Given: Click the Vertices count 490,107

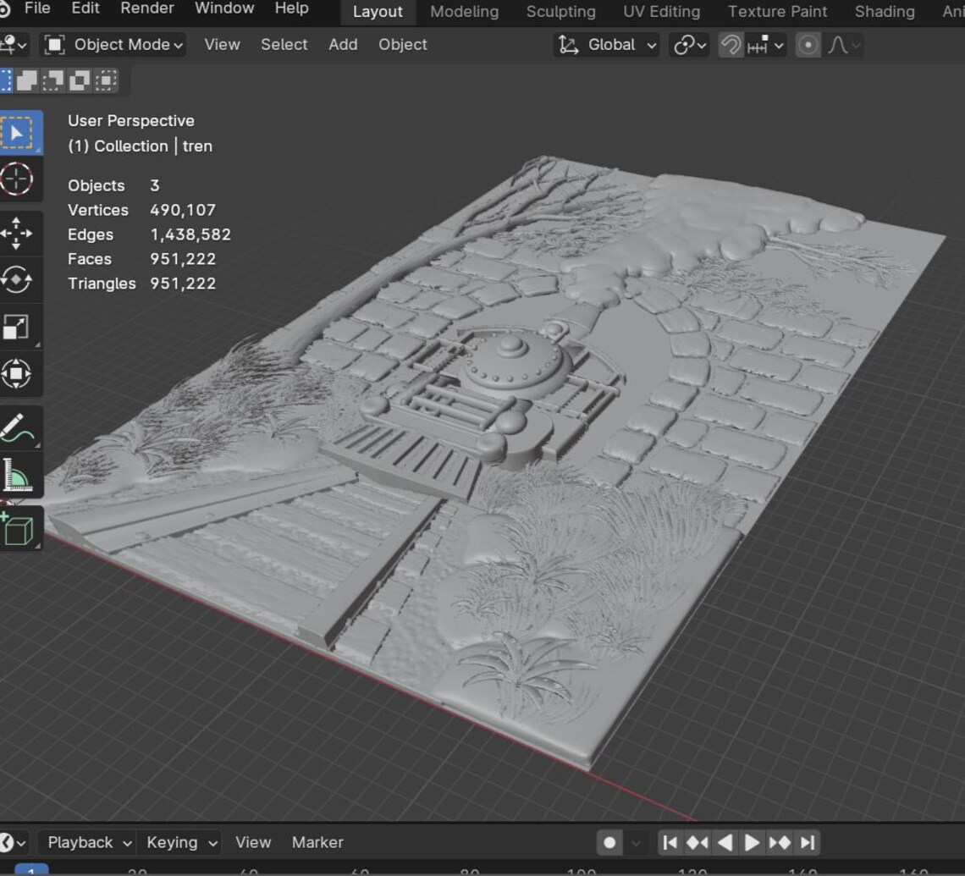Looking at the screenshot, I should tap(183, 211).
